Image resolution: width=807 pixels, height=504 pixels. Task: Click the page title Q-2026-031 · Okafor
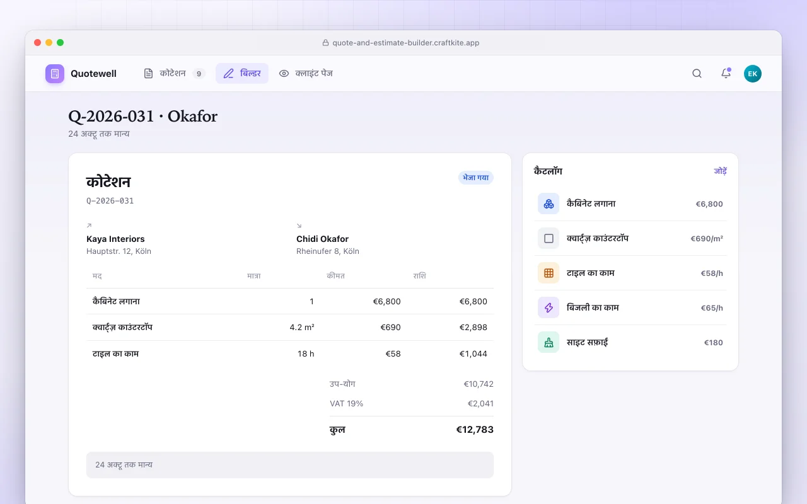142,117
